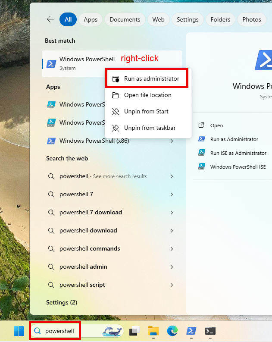Click the second Windows PowerShell ISE icon under Apps

pos(51,123)
